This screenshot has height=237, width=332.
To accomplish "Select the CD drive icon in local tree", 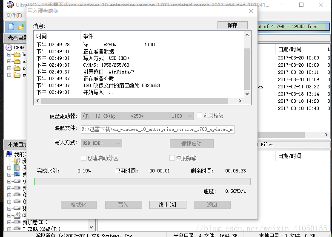I will (x=17, y=215).
